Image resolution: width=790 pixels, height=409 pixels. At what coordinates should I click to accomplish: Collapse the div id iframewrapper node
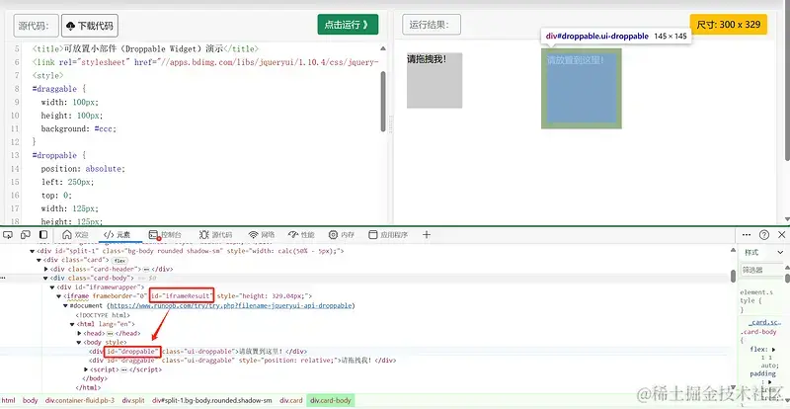tap(52, 286)
